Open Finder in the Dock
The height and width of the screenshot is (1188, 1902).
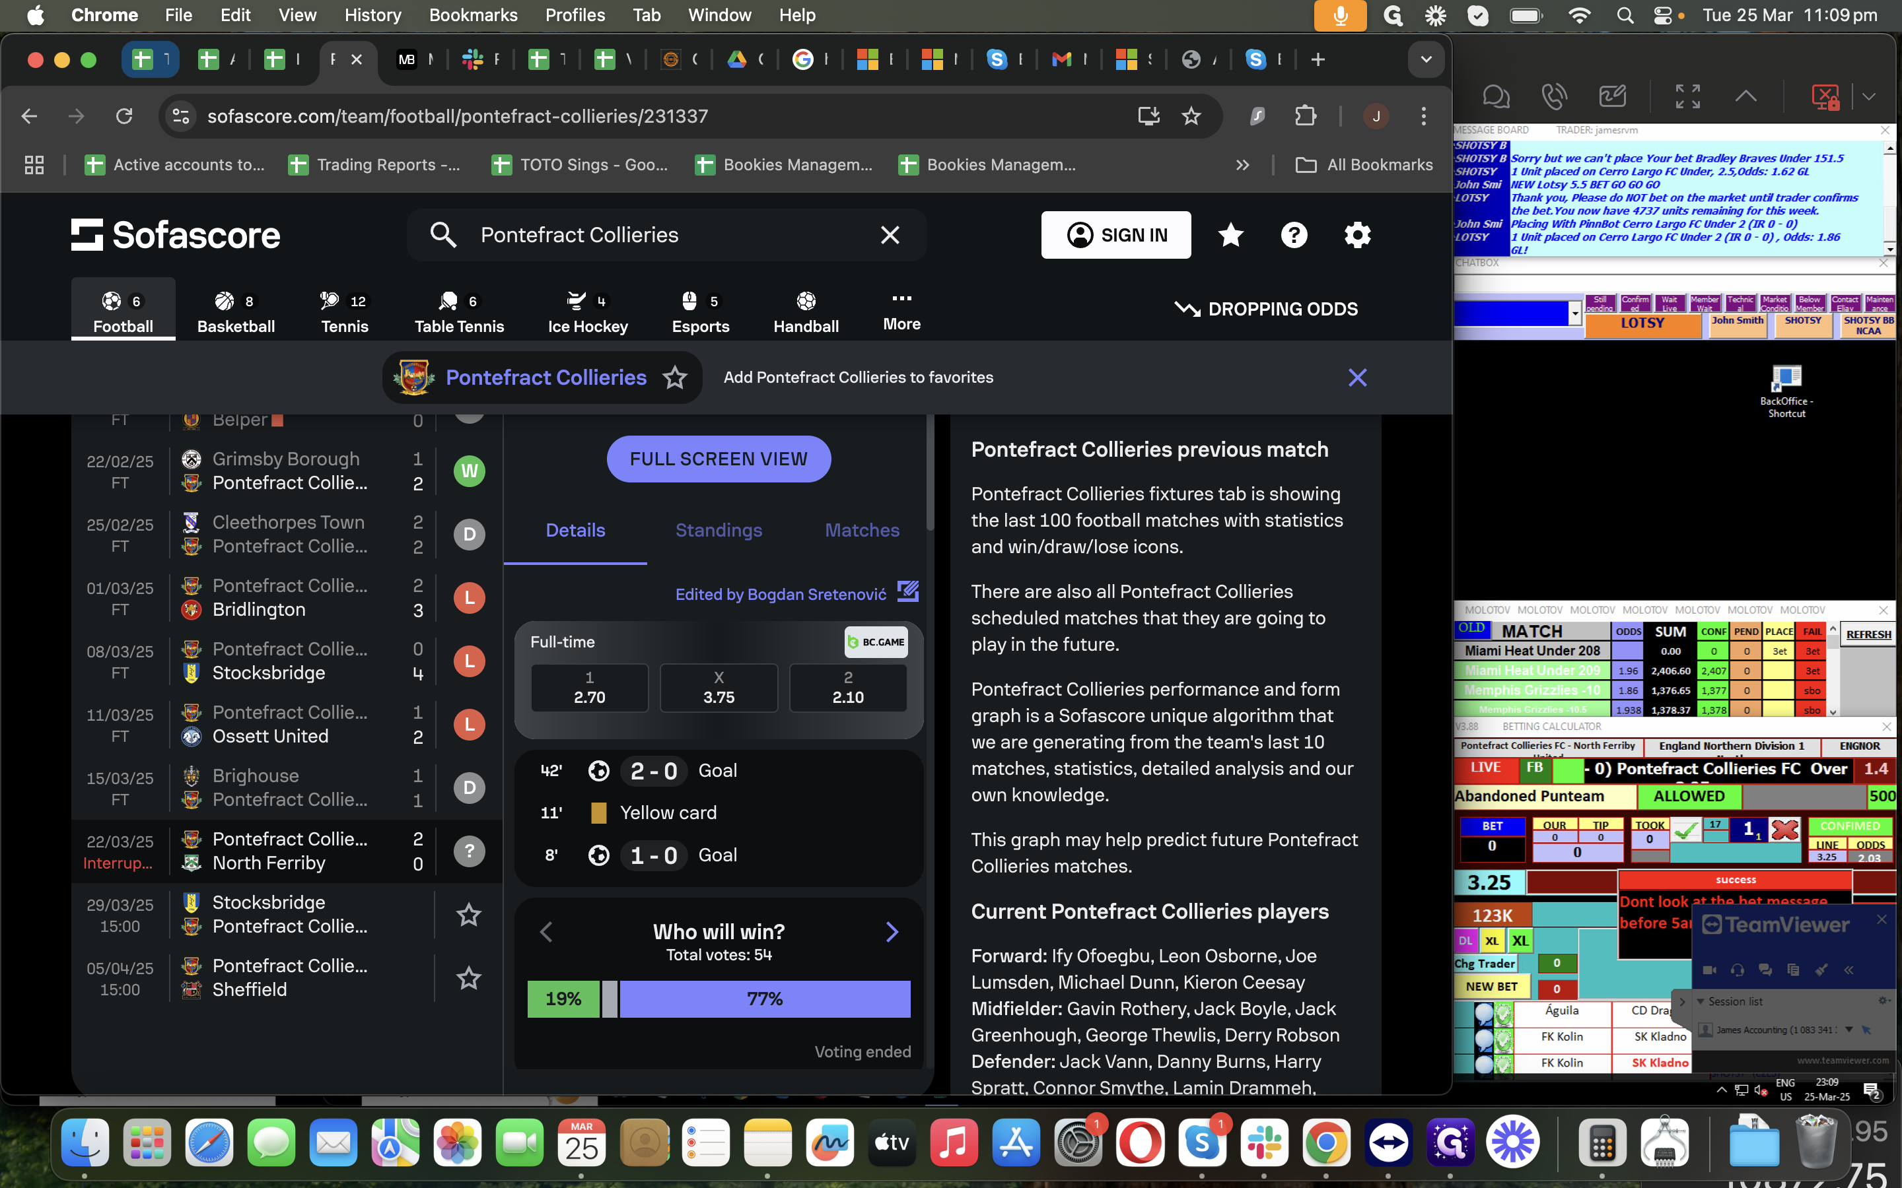85,1142
